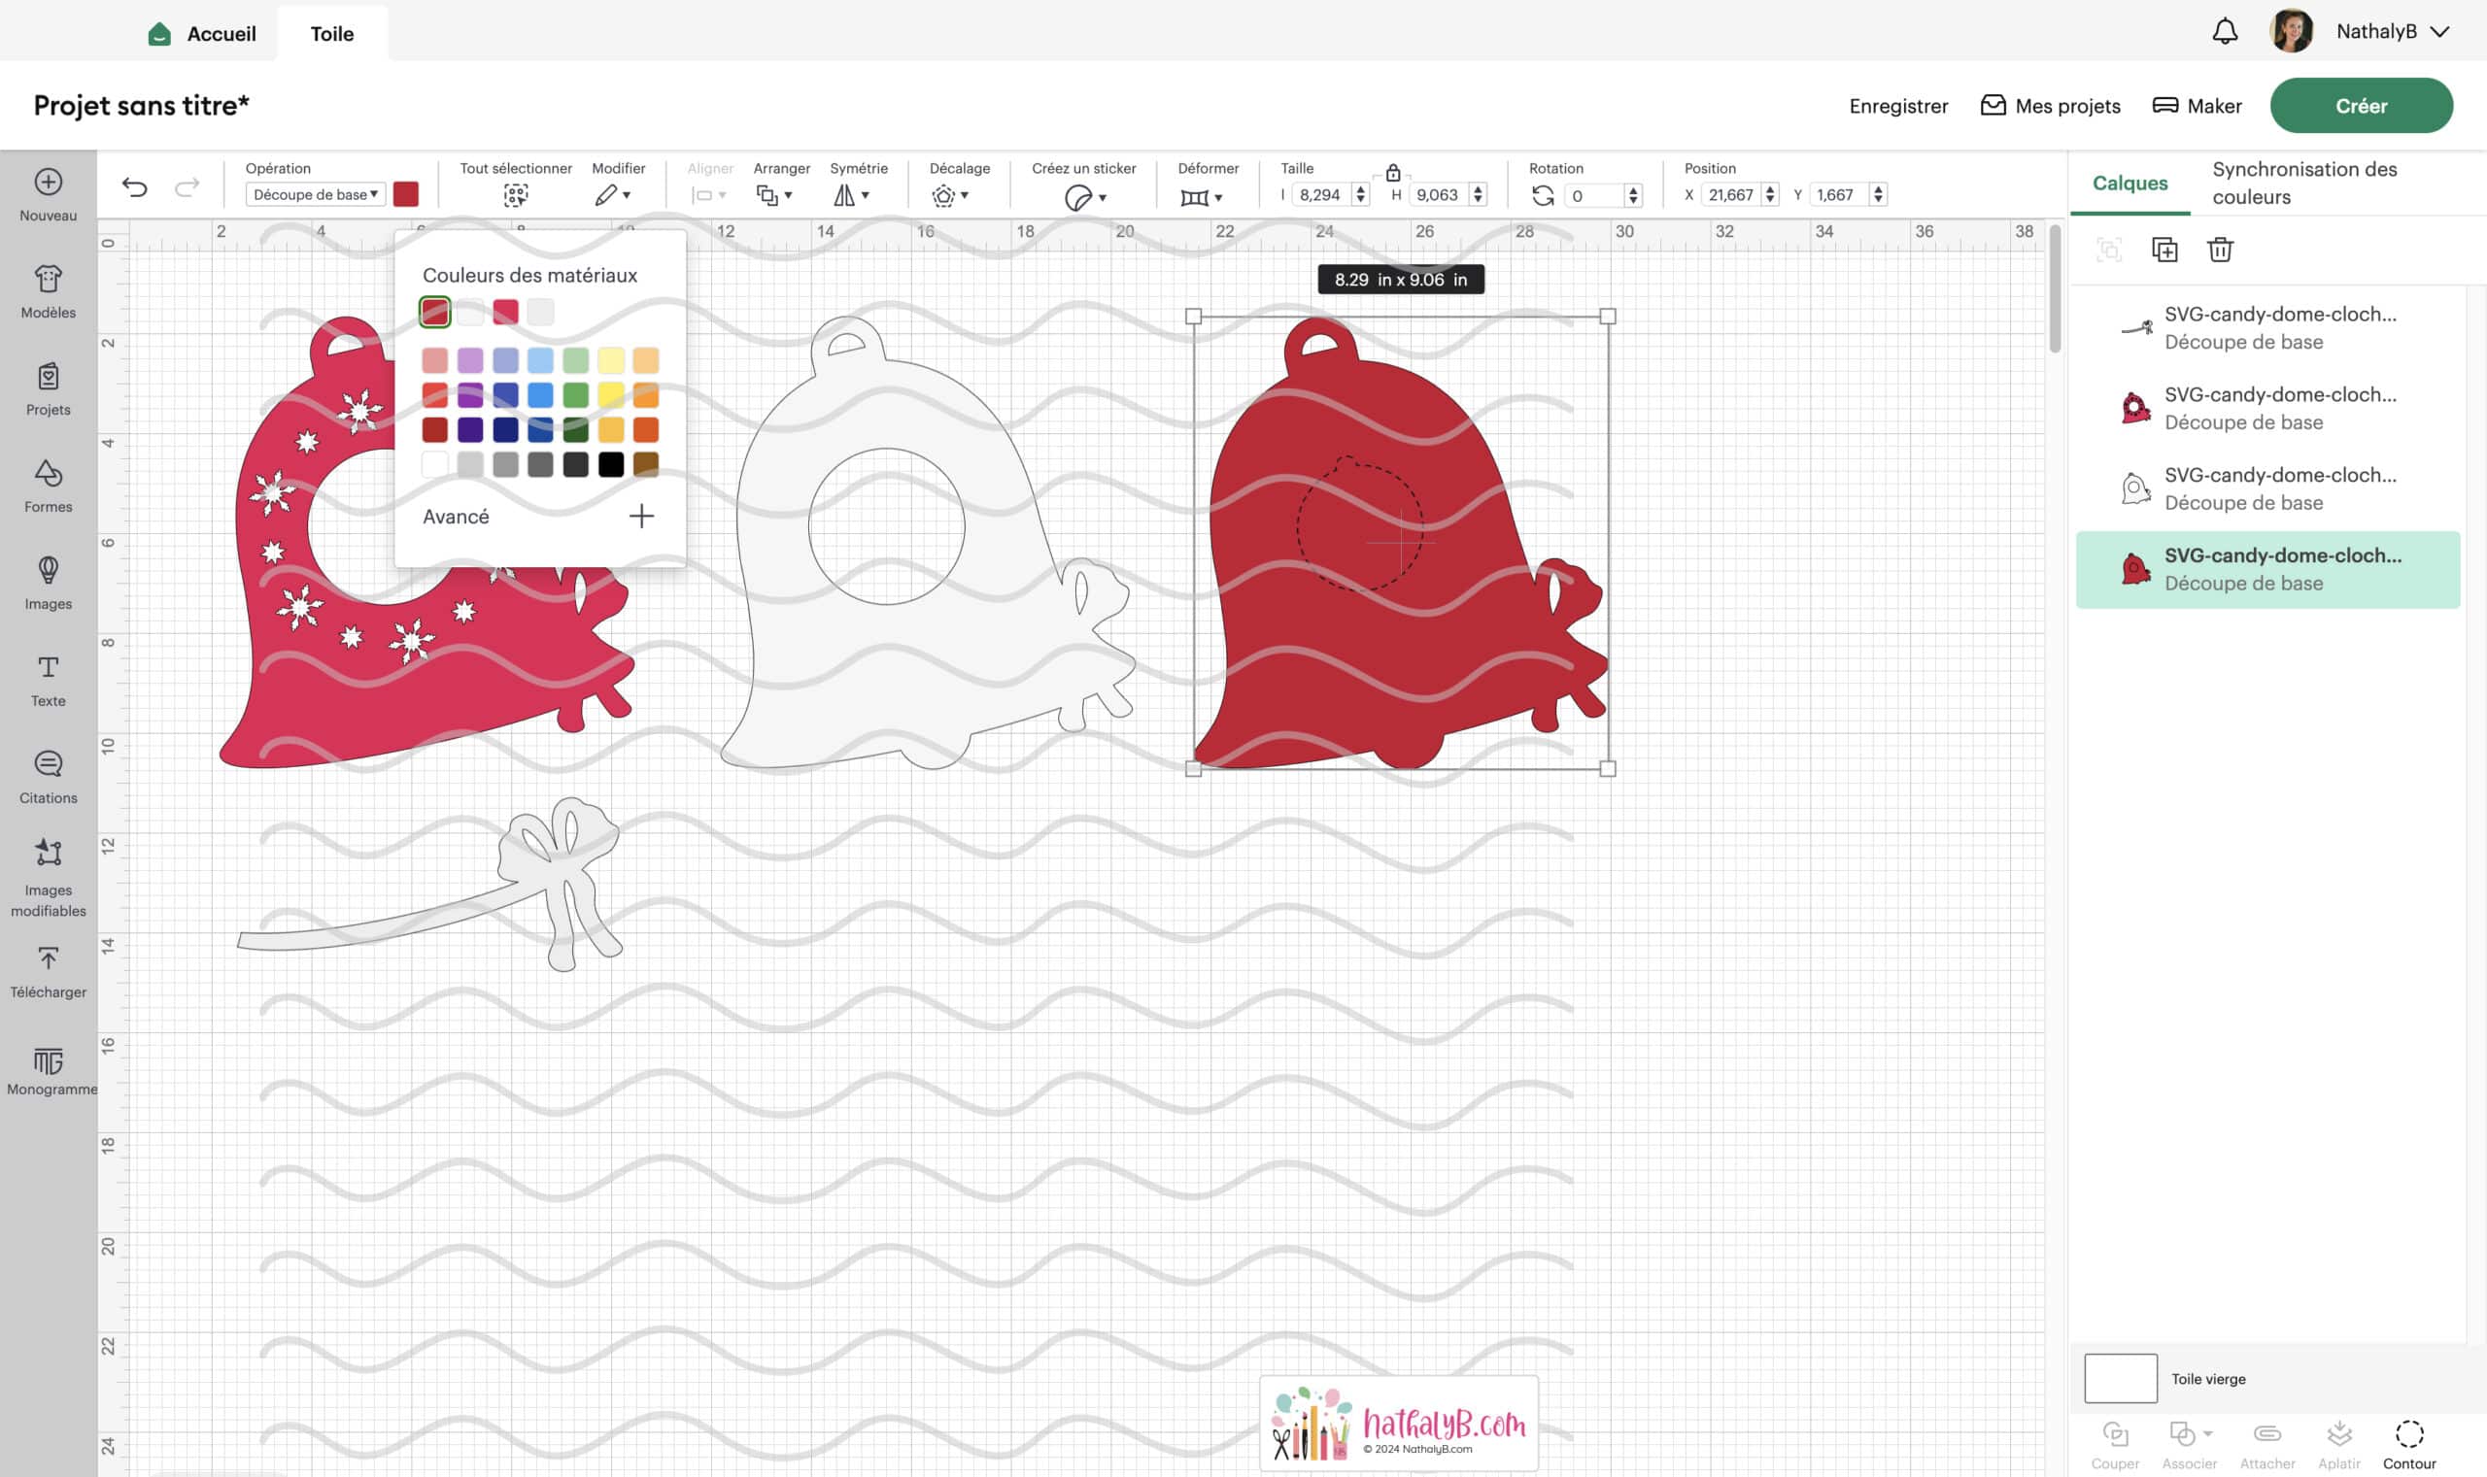Screen dimensions: 2487x1477
Task: Click Mes projets in top menu
Action: coord(2066,106)
